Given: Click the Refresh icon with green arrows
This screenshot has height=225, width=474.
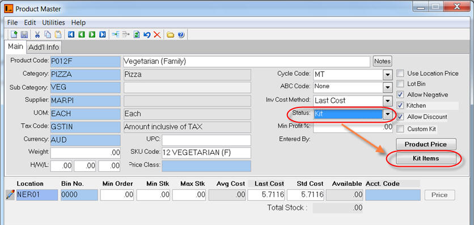Looking at the screenshot, I should click(x=137, y=34).
